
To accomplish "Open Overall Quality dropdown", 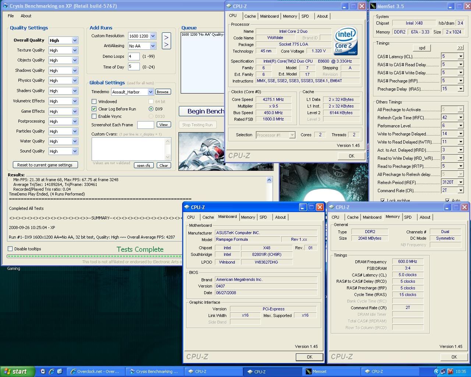I will (x=75, y=40).
